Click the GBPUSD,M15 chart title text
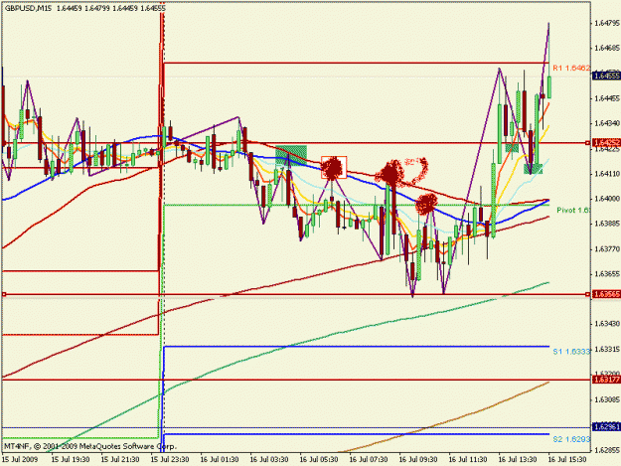621x466 pixels. 28,8
